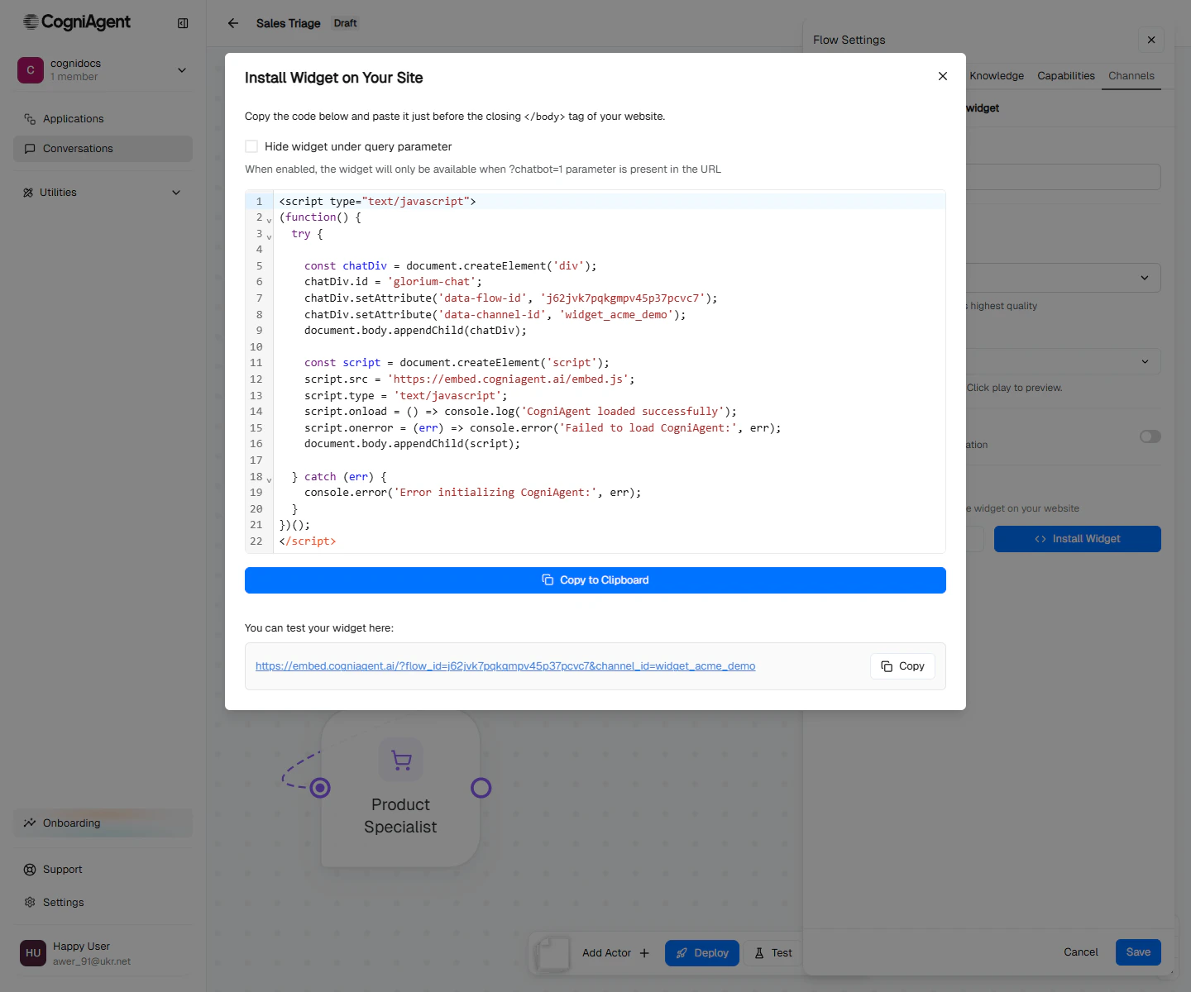Test the flow with Test button
Viewport: 1191px width, 992px height.
pyautogui.click(x=773, y=953)
